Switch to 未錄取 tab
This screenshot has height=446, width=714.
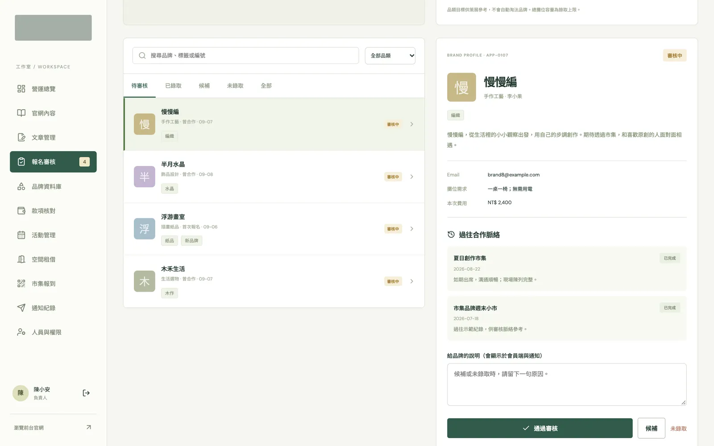[235, 86]
